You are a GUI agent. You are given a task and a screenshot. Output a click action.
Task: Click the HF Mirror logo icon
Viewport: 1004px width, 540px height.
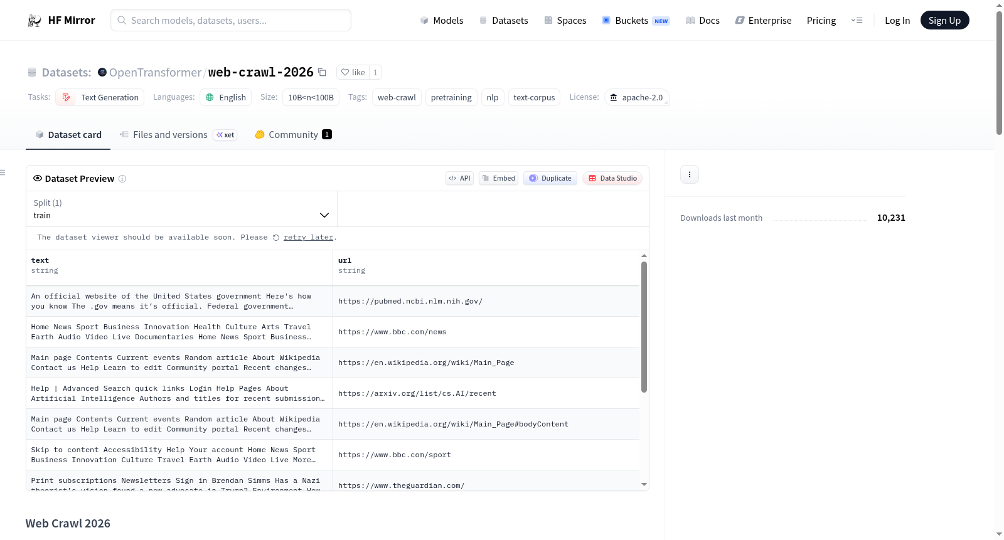click(35, 21)
